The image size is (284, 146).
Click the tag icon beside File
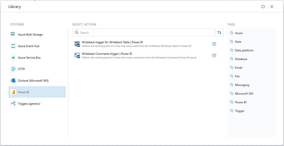click(232, 76)
